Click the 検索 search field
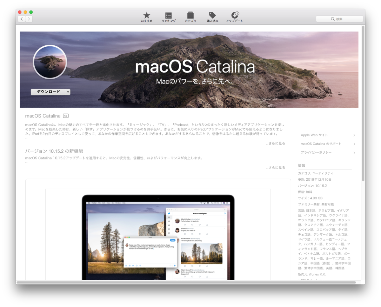381x307 pixels. point(339,19)
